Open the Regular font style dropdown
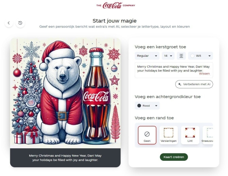 pos(147,56)
